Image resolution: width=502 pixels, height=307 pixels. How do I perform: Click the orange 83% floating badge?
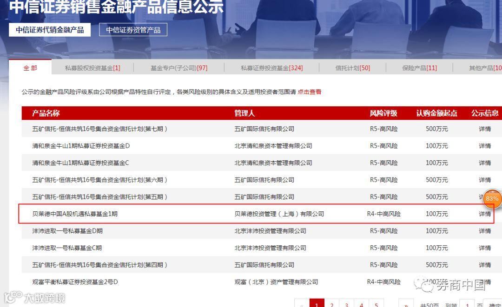point(492,198)
